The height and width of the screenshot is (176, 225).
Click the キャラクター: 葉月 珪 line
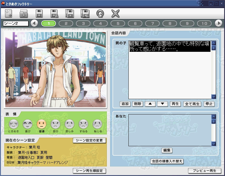tap(23, 147)
